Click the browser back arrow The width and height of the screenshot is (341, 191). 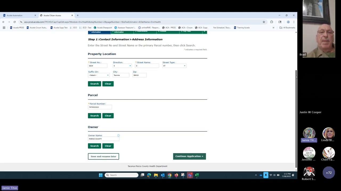click(3, 22)
